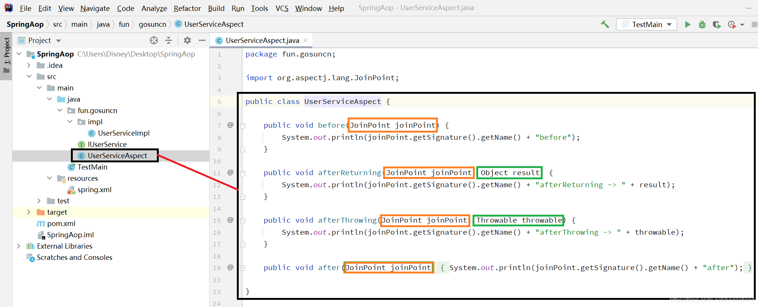This screenshot has height=307, width=758.
Task: Click UserServiceAspect breadcrumb in navigation bar
Action: 209,24
